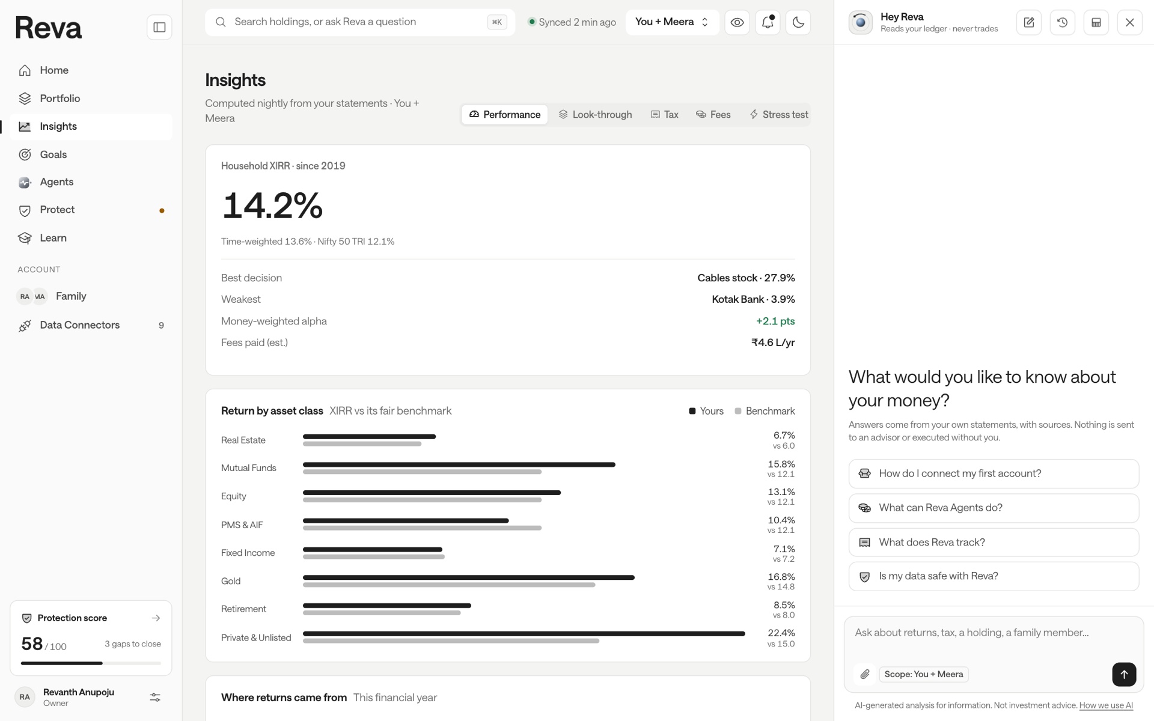Attach a file with the paperclip icon
The width and height of the screenshot is (1154, 721).
864,674
